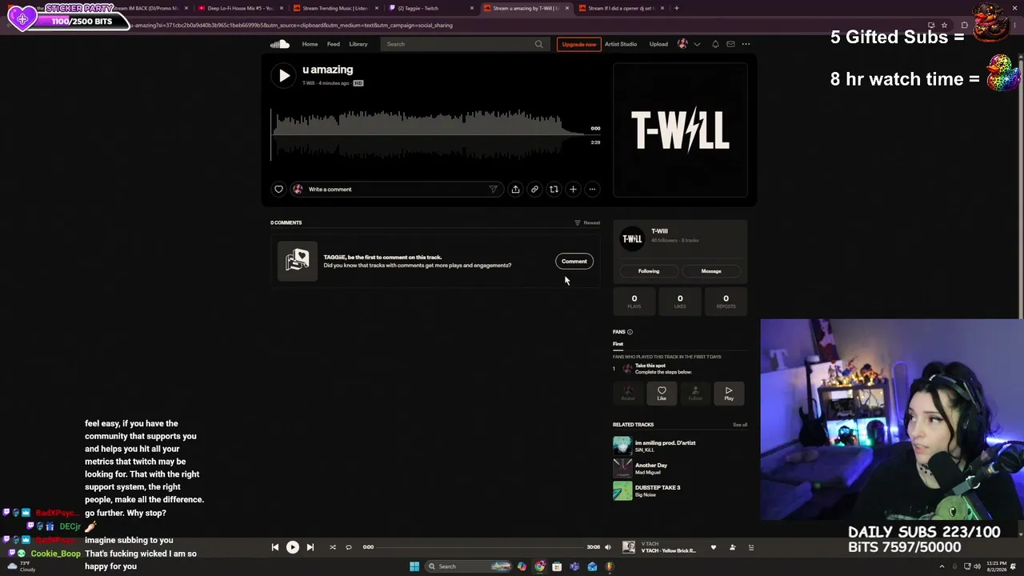Screen dimensions: 1024x576
Task: Open the messages envelope icon
Action: pos(730,44)
